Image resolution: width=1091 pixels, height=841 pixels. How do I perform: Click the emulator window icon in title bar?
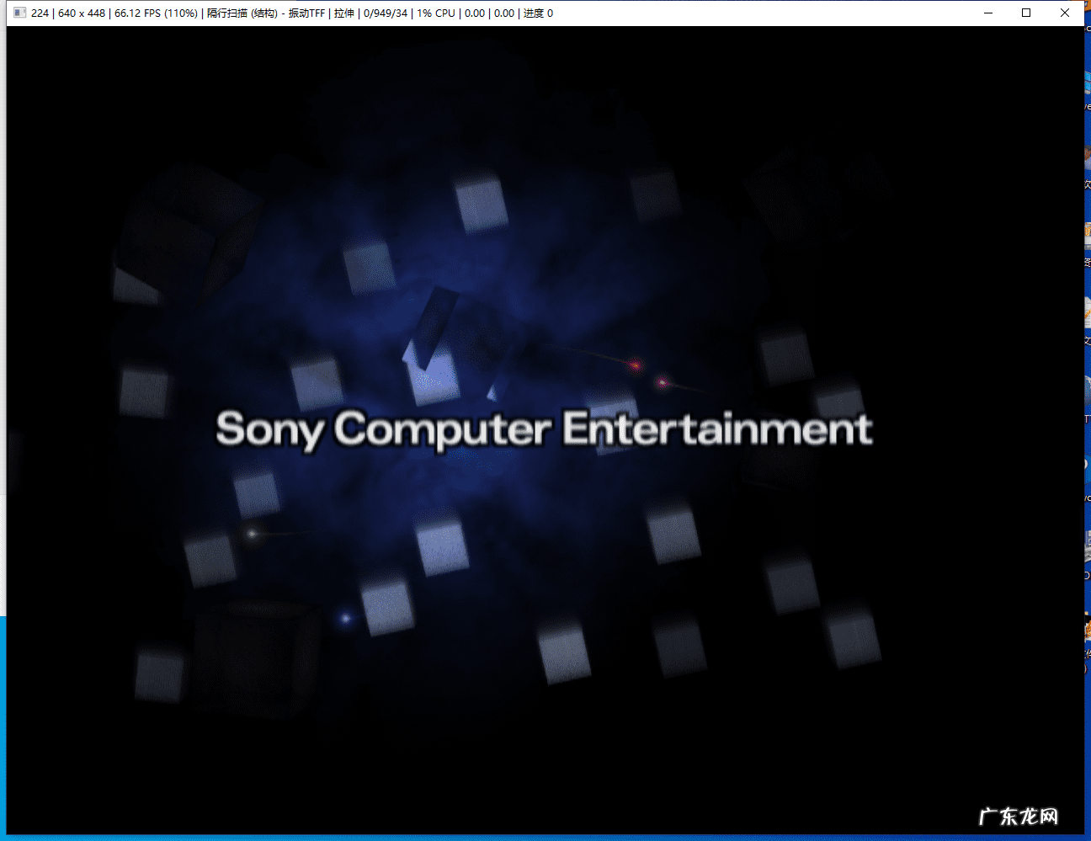(x=20, y=13)
